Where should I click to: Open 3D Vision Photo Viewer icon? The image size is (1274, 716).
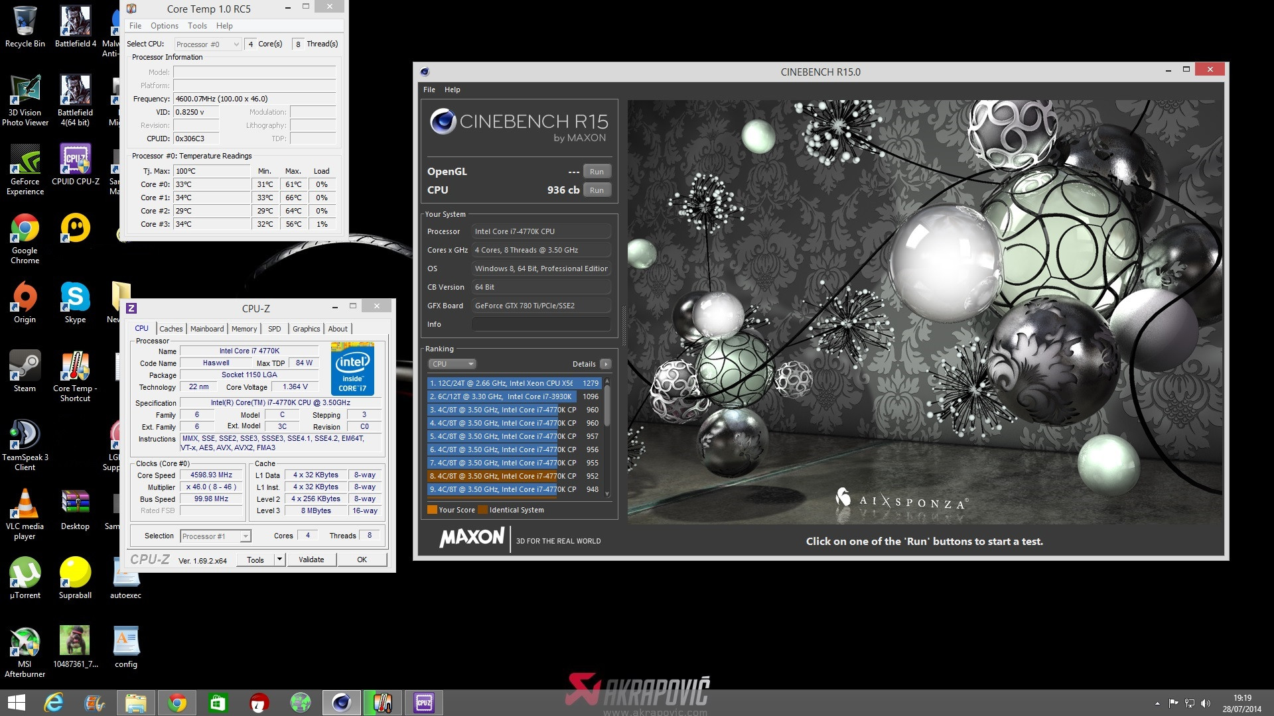tap(25, 99)
